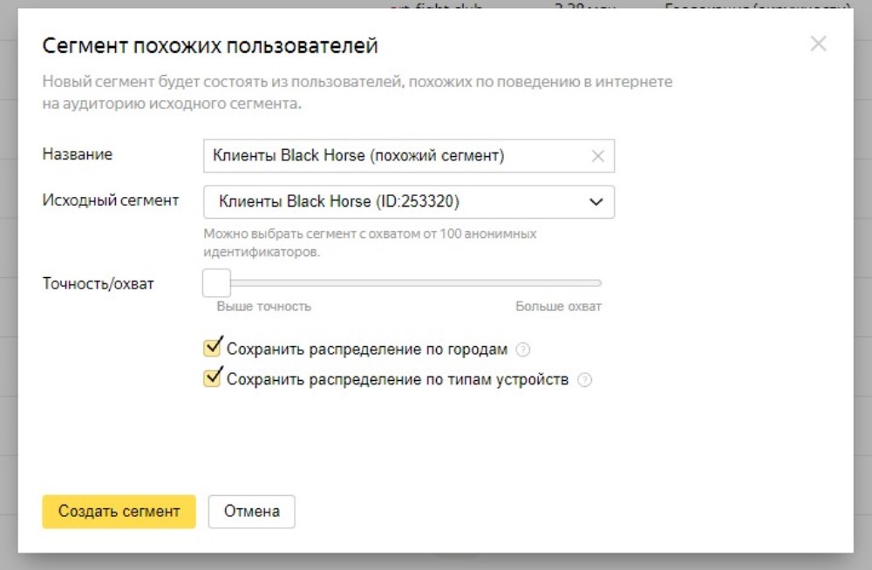Click the Сегмент похожих пользователей dialog title
This screenshot has height=570, width=872.
coord(210,46)
